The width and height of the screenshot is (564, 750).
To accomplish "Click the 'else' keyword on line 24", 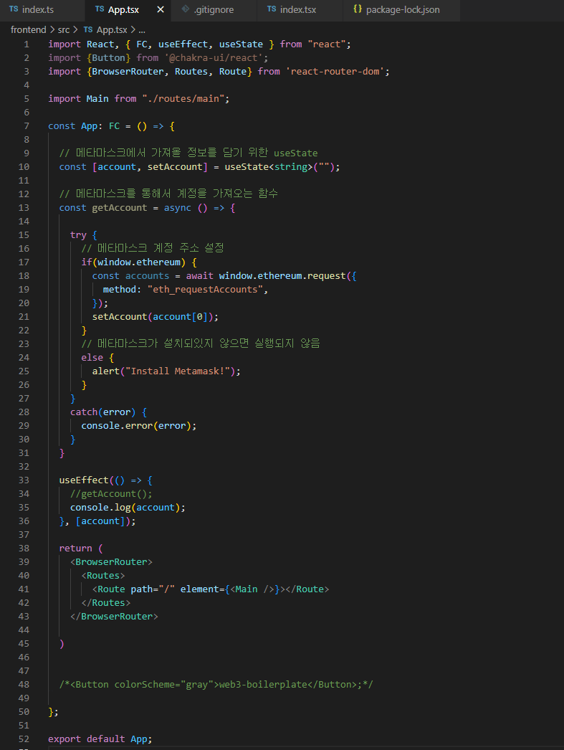I will 92,358.
